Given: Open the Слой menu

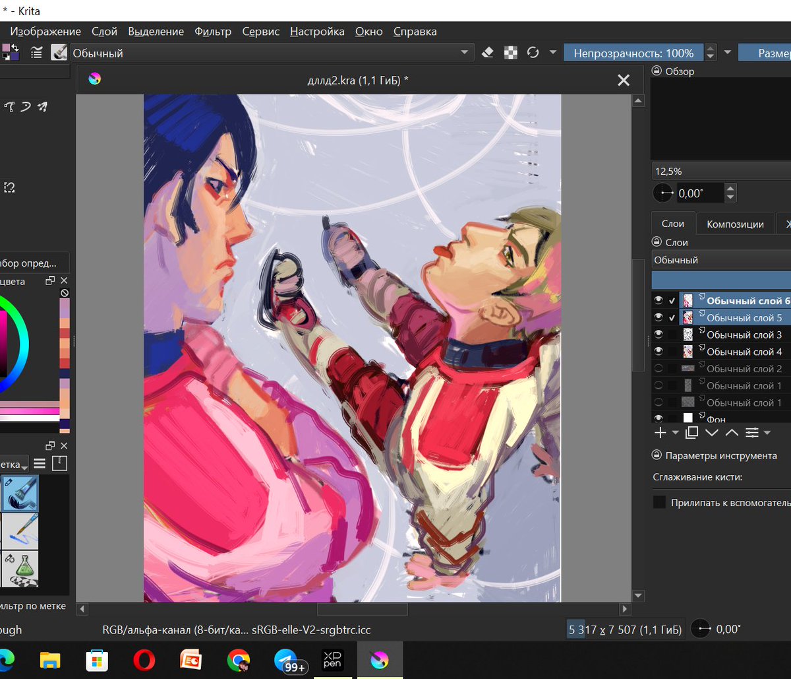Looking at the screenshot, I should [104, 32].
